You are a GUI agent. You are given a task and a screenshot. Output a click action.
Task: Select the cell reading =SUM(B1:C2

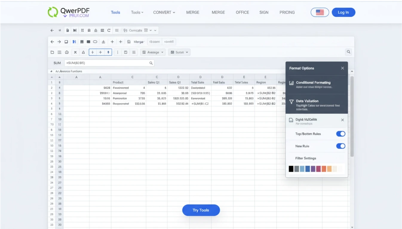coord(200,103)
